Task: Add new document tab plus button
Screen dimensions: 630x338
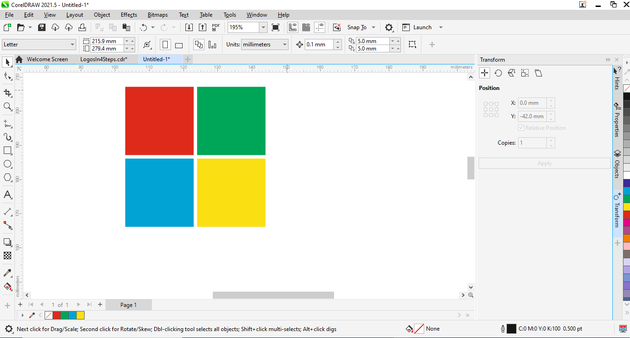Action: coord(188,59)
